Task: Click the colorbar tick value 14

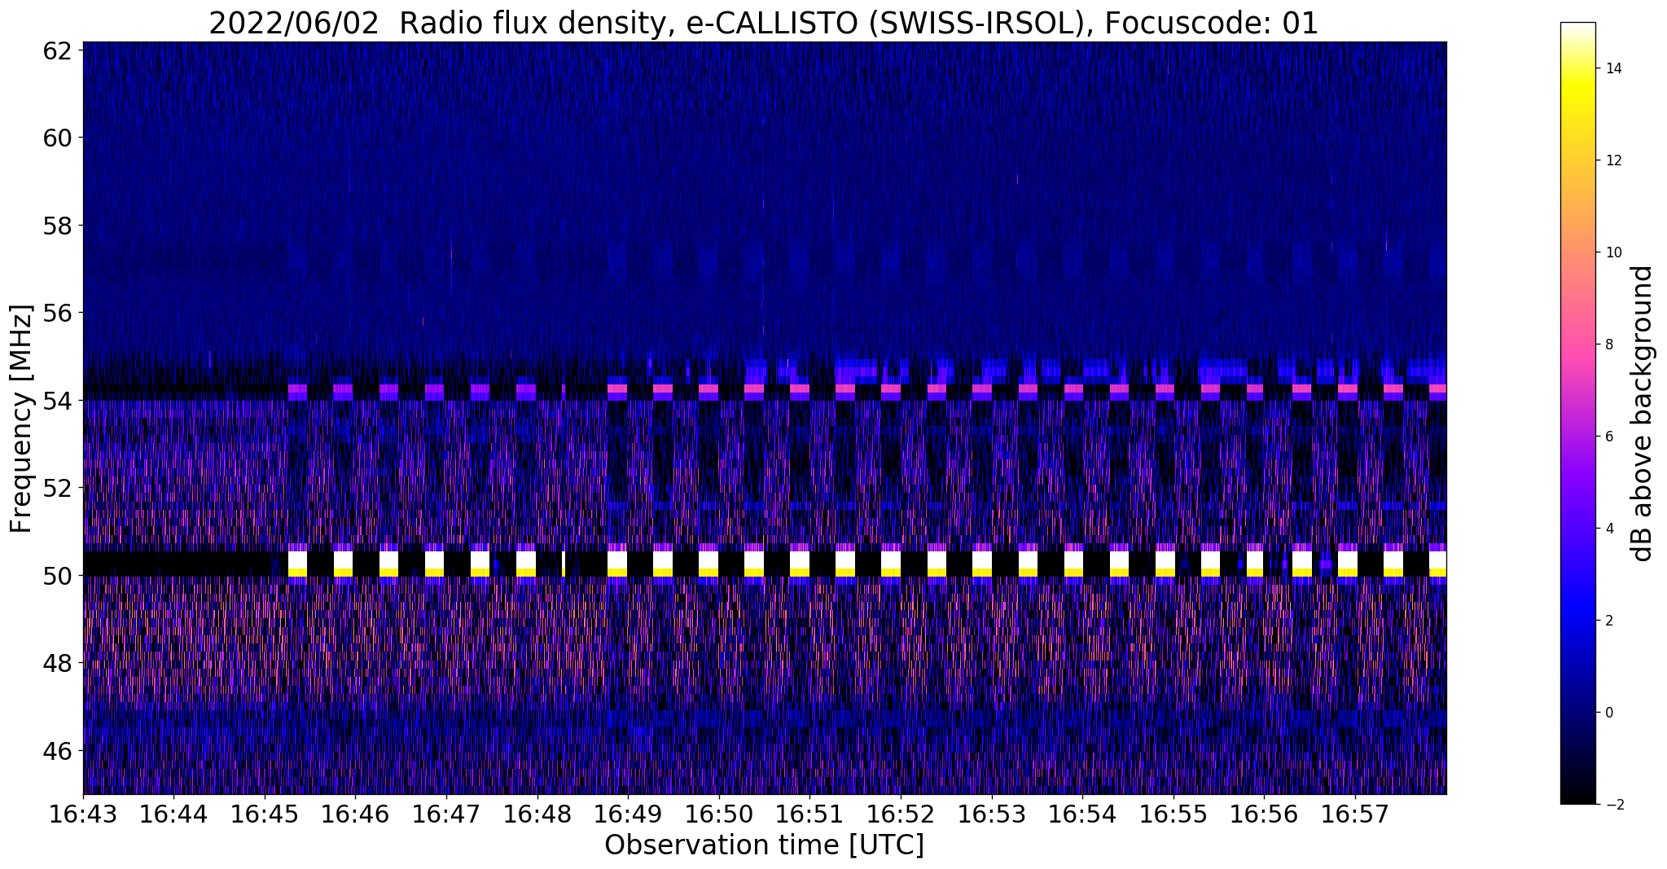Action: tap(1612, 68)
